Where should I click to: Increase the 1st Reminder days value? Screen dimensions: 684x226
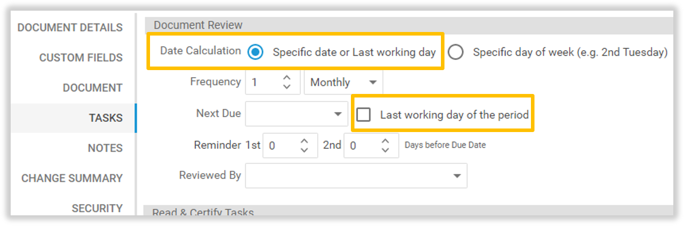click(304, 141)
